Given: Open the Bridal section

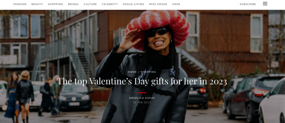Looking at the screenshot, I should tap(73, 4).
